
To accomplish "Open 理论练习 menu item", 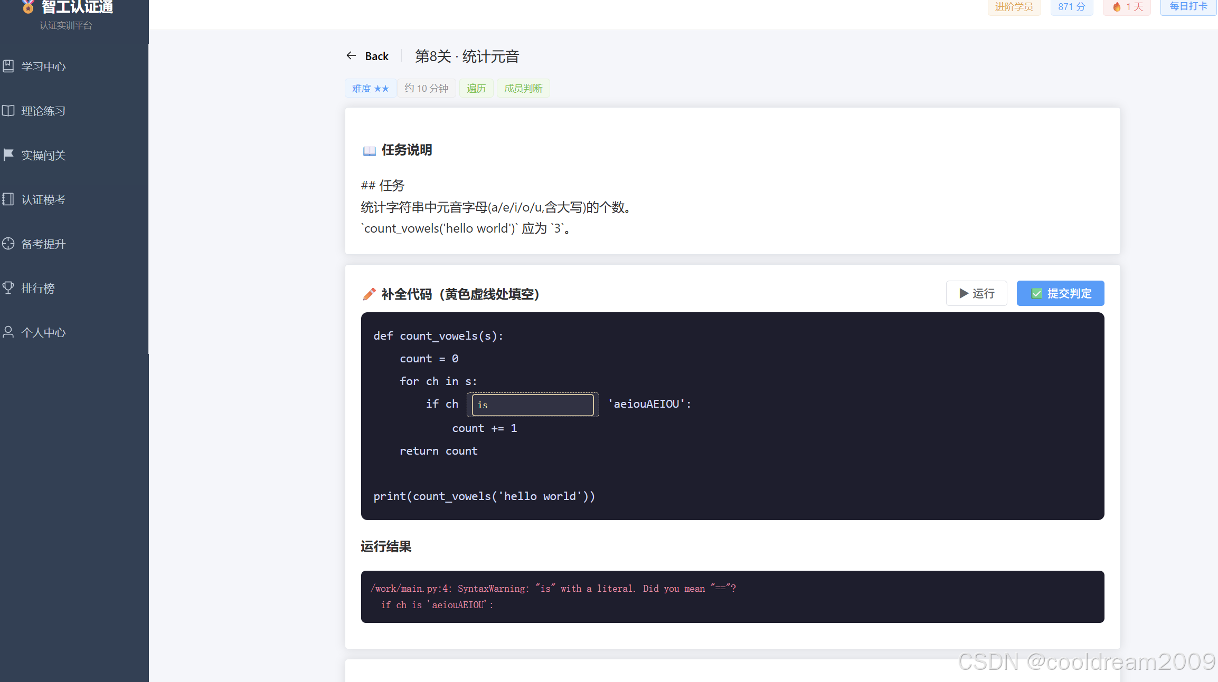I will point(74,111).
